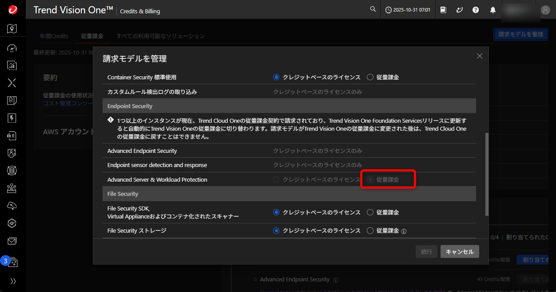Open the user avatar profile icon
The image size is (556, 292).
tap(545, 10)
